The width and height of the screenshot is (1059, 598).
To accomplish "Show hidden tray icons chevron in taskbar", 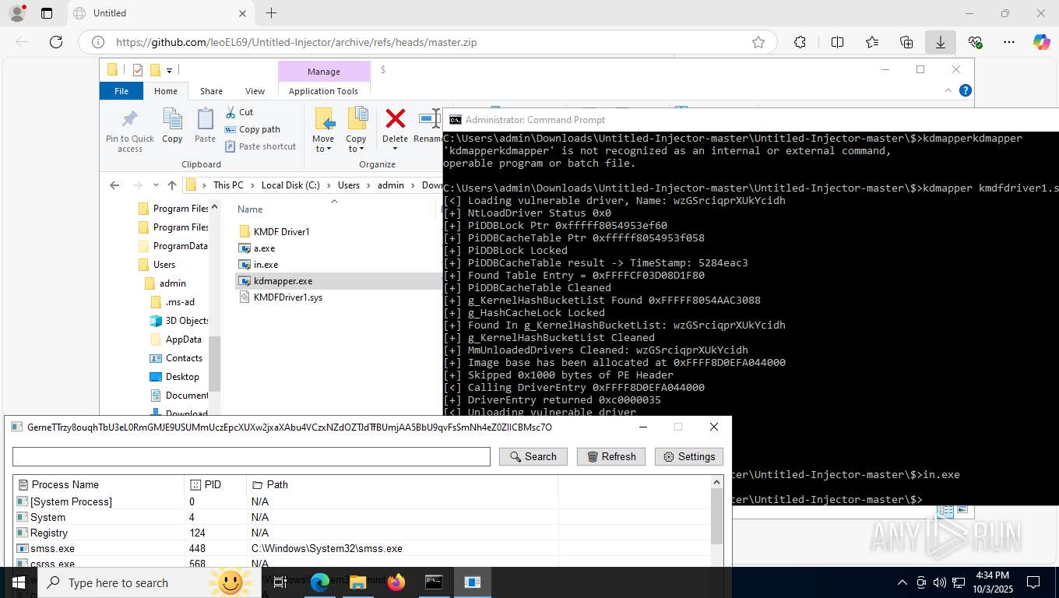I will [x=902, y=582].
